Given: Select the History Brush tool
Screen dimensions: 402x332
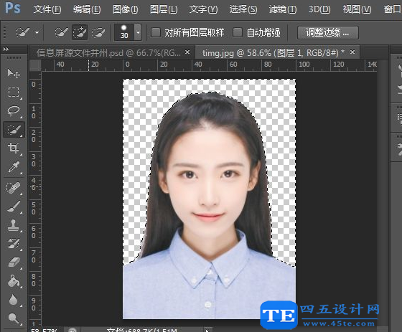Looking at the screenshot, I should pos(14,244).
